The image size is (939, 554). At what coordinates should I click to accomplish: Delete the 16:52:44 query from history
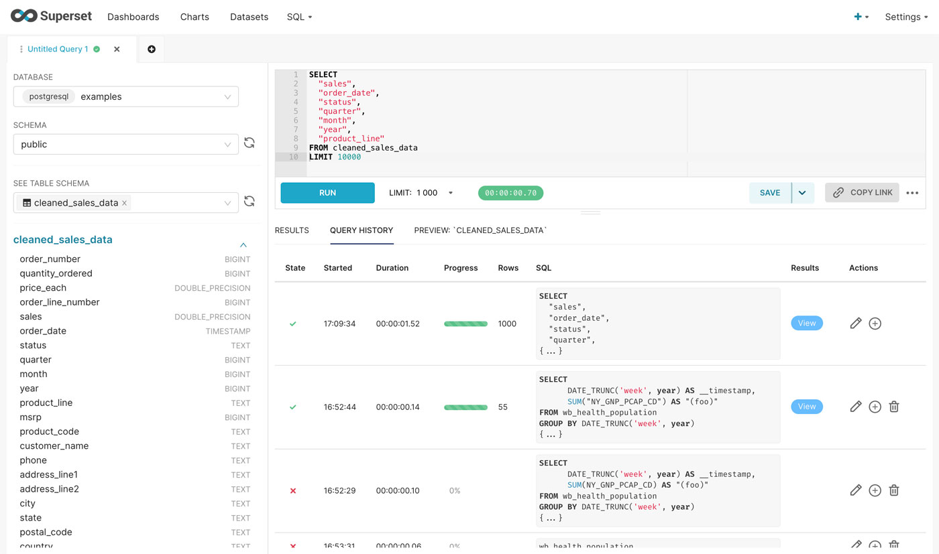tap(893, 407)
